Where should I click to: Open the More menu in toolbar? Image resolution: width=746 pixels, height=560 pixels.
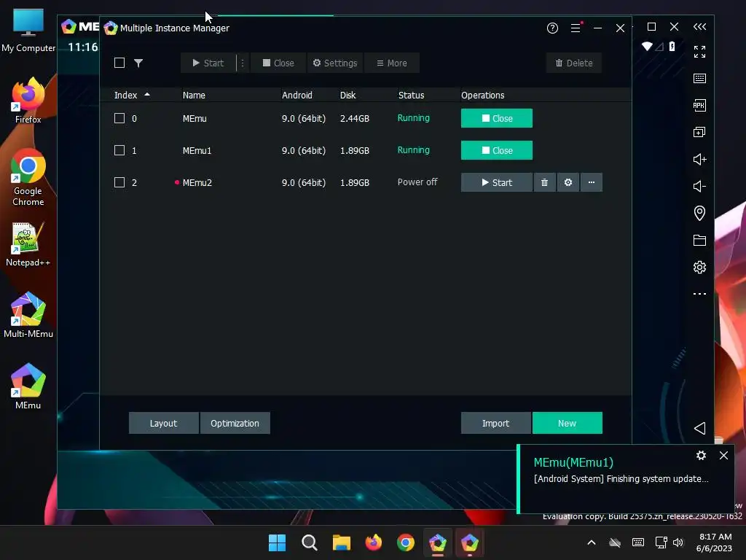391,63
